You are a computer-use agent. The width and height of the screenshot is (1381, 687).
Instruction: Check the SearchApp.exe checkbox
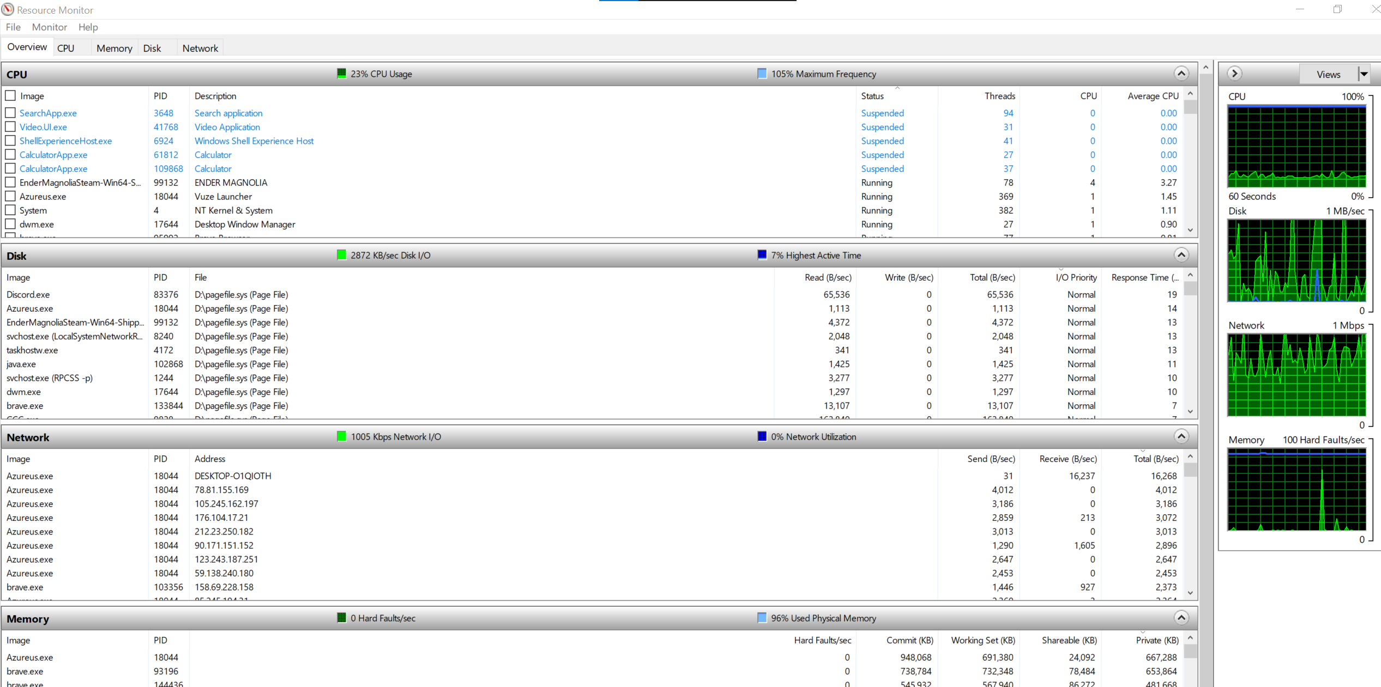pyautogui.click(x=10, y=113)
